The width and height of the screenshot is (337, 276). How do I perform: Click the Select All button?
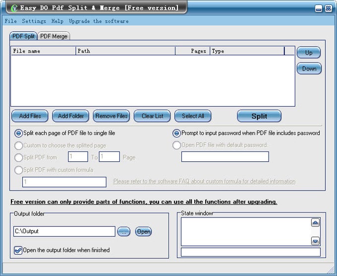(x=193, y=116)
